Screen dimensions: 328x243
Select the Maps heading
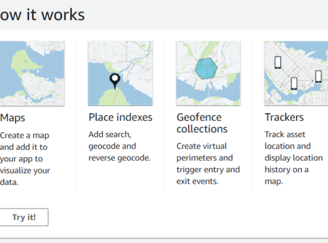coord(13,118)
